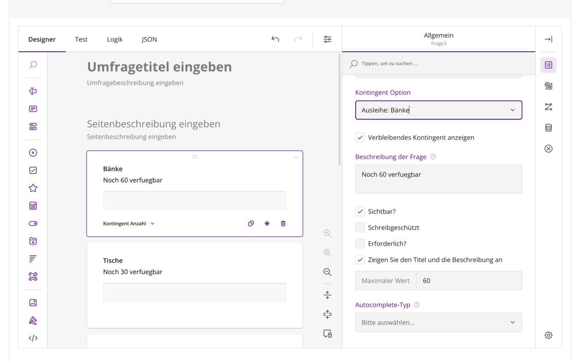Add a single-line text input question
This screenshot has height=362, width=580.
(x=33, y=91)
